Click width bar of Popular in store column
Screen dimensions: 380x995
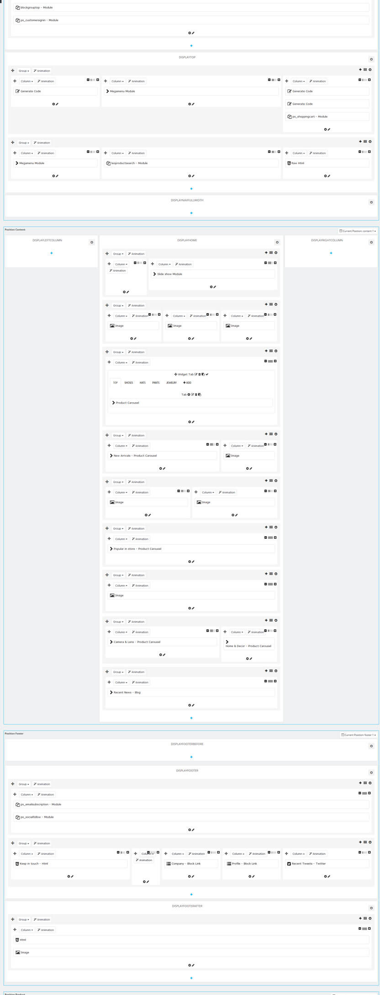tap(270, 538)
